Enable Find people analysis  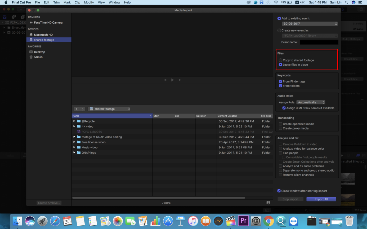(280, 153)
